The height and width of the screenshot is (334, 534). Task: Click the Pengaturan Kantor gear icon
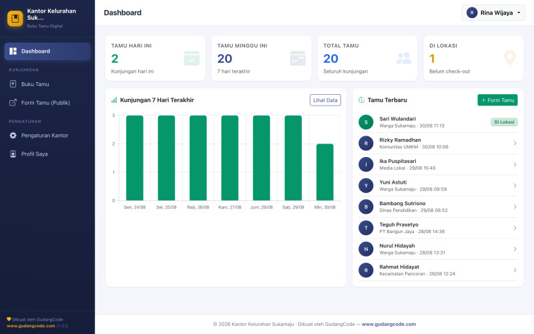(13, 136)
